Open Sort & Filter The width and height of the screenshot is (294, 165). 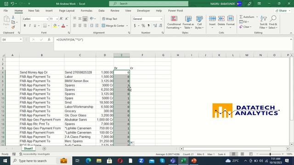[x=263, y=22]
